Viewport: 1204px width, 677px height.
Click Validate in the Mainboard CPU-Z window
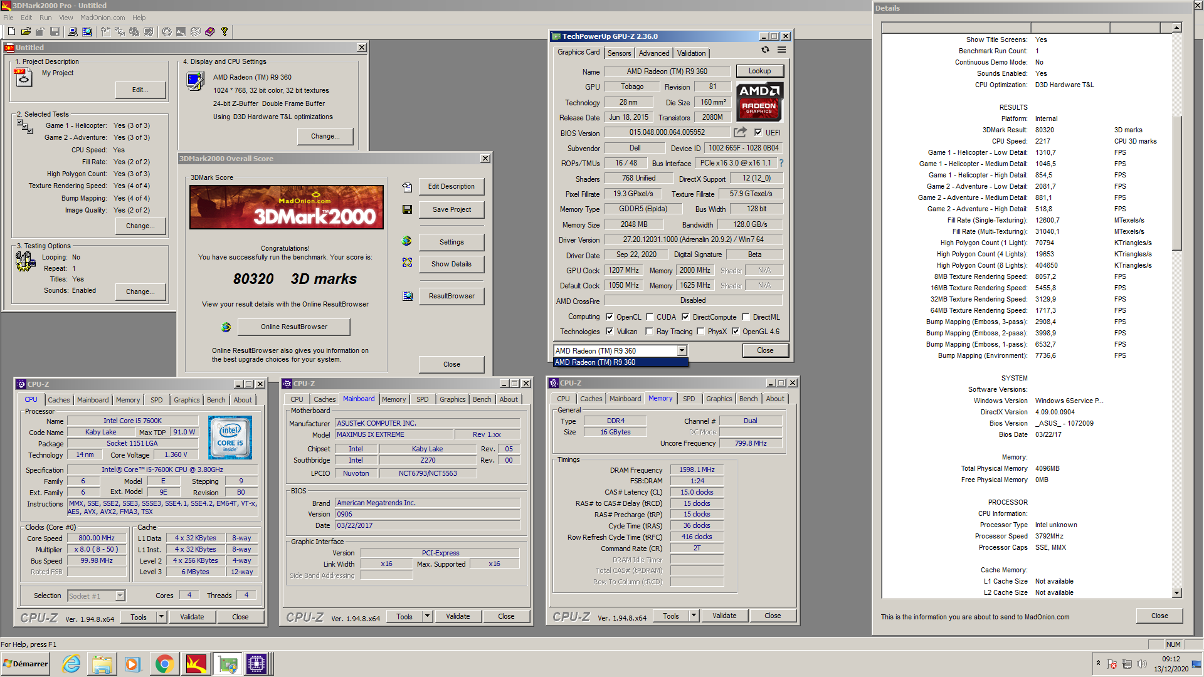pyautogui.click(x=458, y=616)
